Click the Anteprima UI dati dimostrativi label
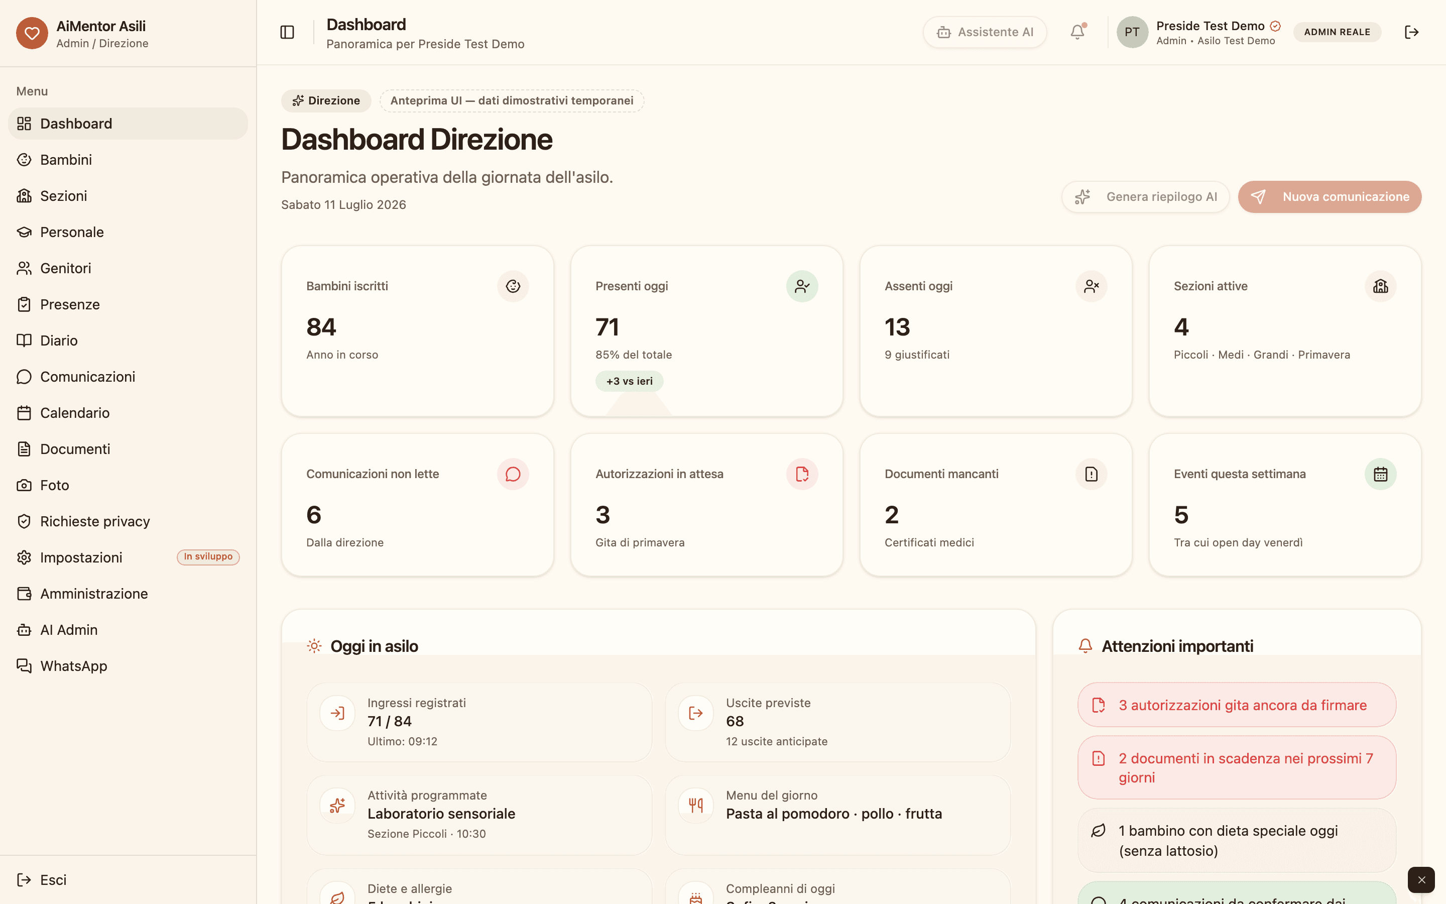This screenshot has width=1446, height=904. pyautogui.click(x=512, y=100)
